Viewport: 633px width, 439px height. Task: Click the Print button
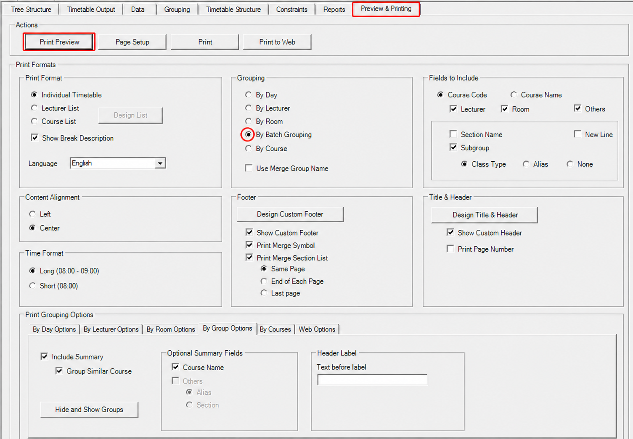pyautogui.click(x=205, y=42)
